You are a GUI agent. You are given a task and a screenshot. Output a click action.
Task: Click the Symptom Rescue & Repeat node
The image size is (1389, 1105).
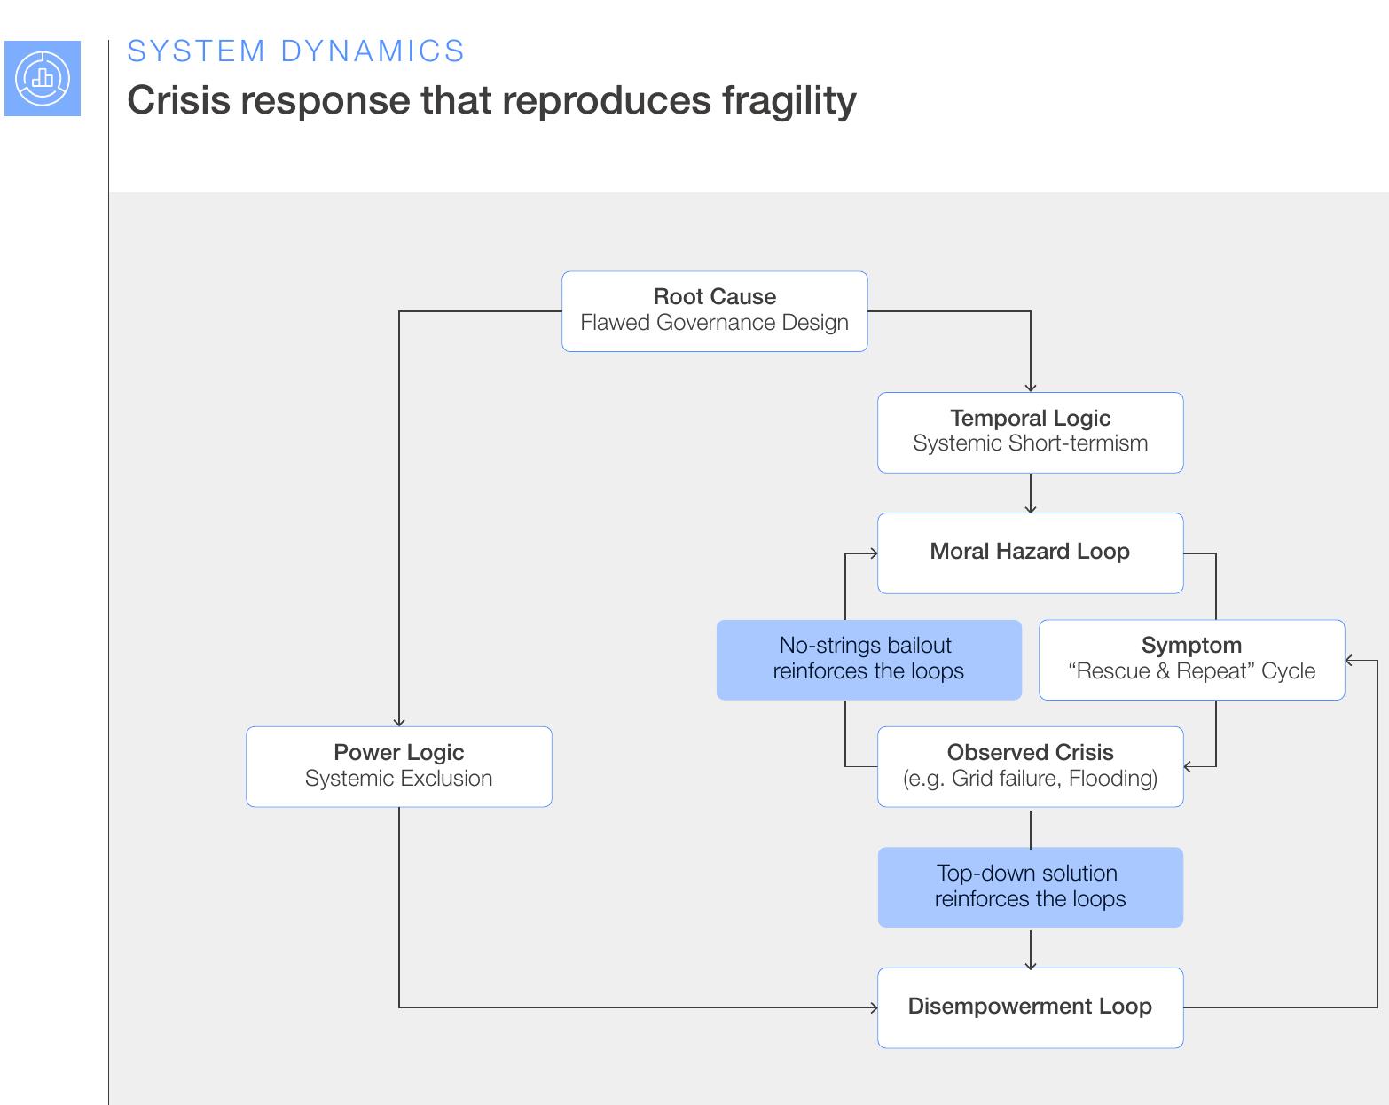(x=1192, y=660)
